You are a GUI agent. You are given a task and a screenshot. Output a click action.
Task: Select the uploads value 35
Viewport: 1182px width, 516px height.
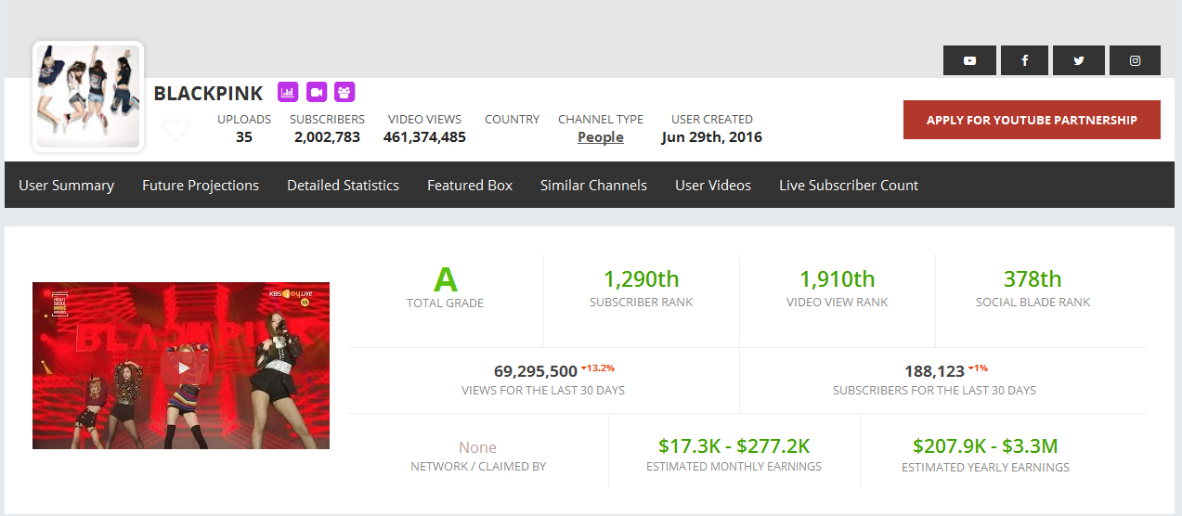[x=244, y=136]
